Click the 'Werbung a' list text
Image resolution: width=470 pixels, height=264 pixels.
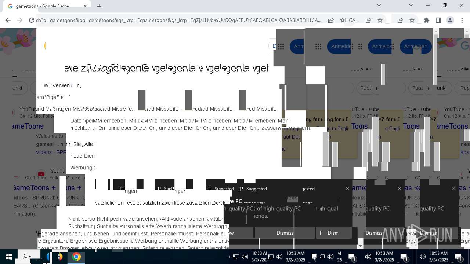pos(83,168)
